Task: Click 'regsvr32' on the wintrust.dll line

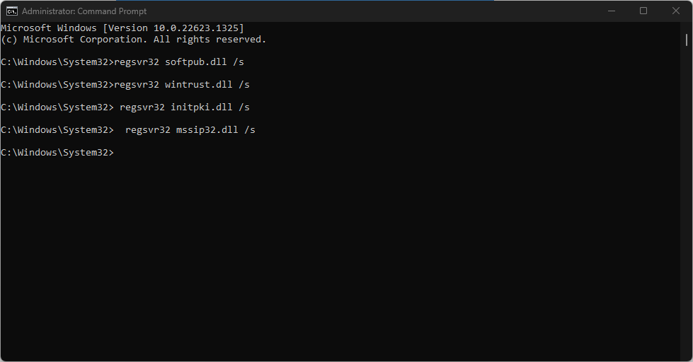Action: tap(137, 85)
